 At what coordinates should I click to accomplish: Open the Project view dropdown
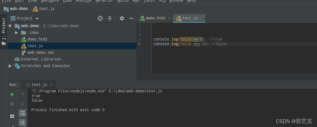[x=37, y=19]
